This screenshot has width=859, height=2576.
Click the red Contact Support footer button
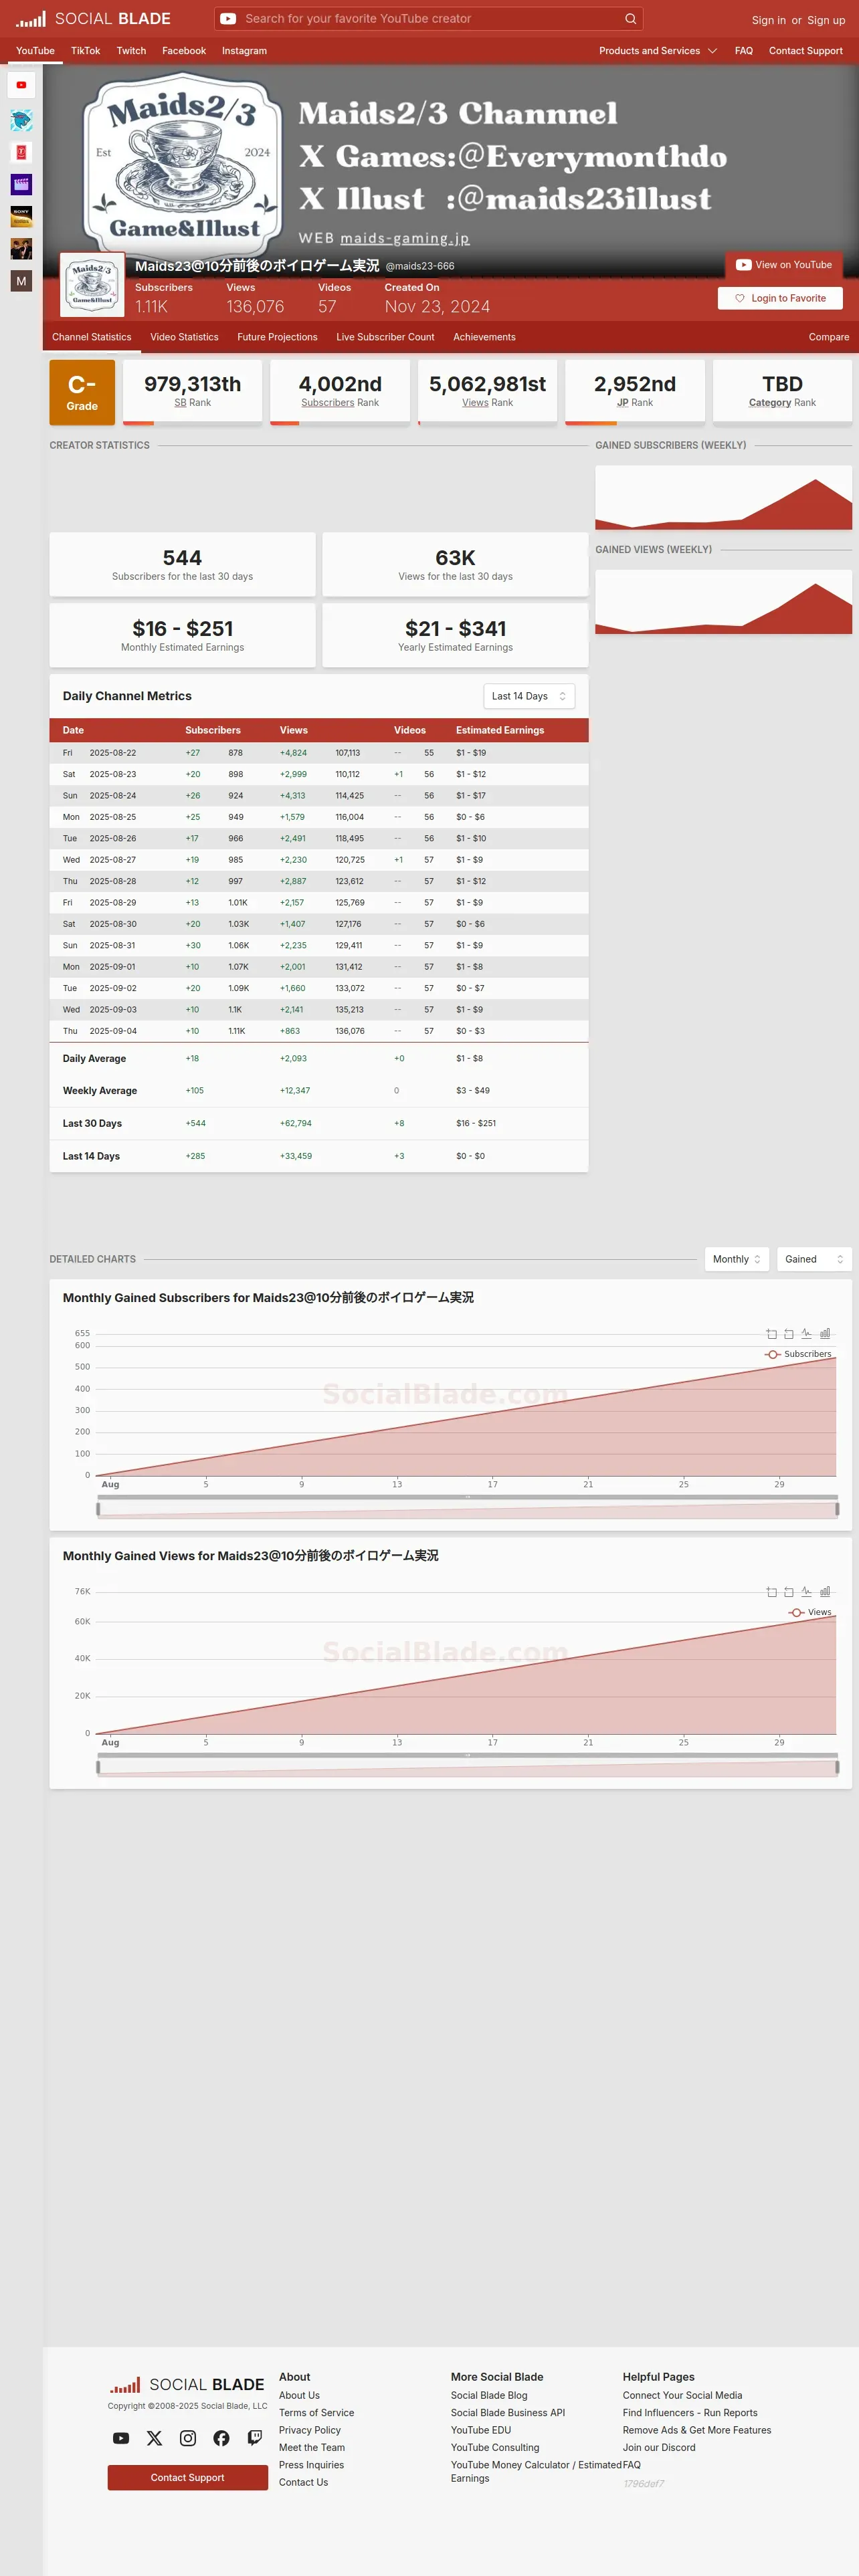(188, 2477)
